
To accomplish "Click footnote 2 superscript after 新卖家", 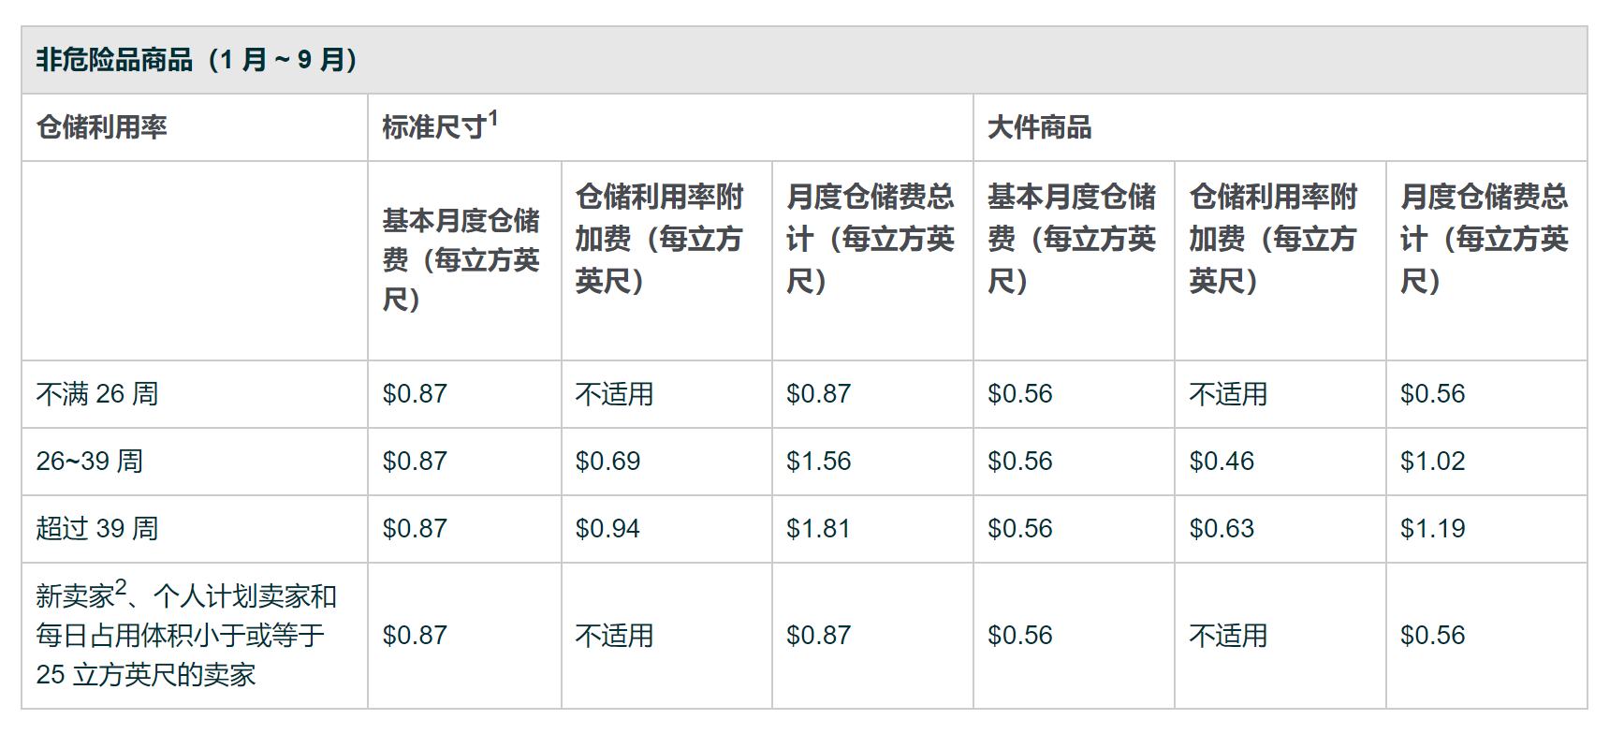I will click(x=121, y=588).
